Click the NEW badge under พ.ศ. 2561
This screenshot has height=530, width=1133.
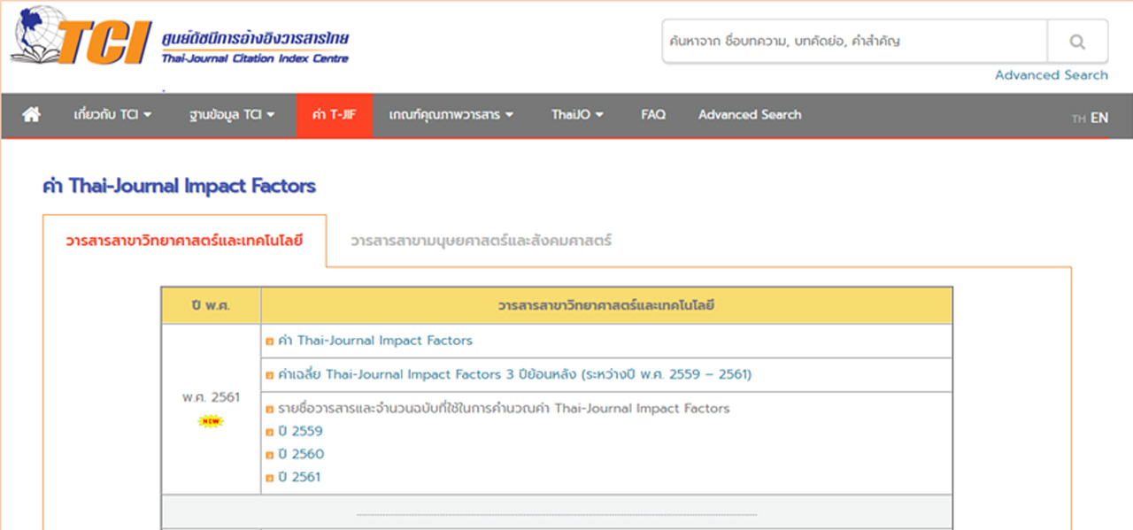[x=211, y=421]
